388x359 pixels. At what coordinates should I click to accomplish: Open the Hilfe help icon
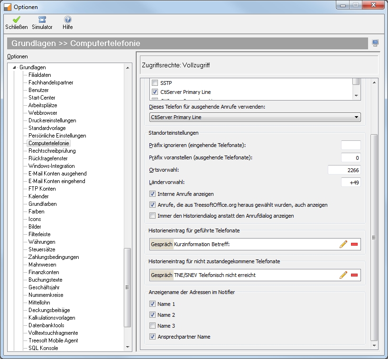67,20
